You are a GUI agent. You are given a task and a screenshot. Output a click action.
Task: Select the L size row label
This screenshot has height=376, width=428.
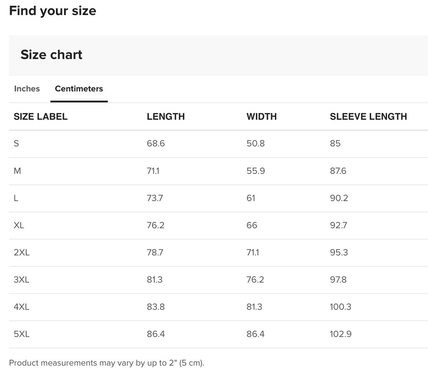coord(16,198)
